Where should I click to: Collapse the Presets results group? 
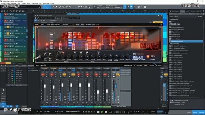[170, 44]
